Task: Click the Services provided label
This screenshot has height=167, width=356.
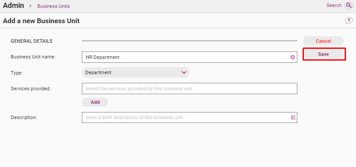Action: click(31, 89)
